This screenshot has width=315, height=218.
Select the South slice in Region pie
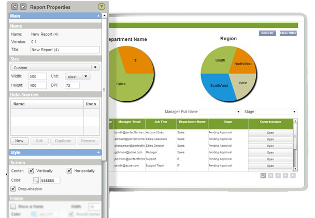coord(220,60)
